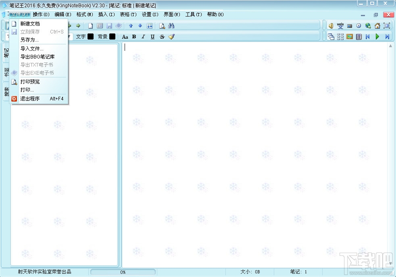Restore the inner document window button
Image resolution: width=396 pixels, height=277 pixels.
[x=376, y=15]
